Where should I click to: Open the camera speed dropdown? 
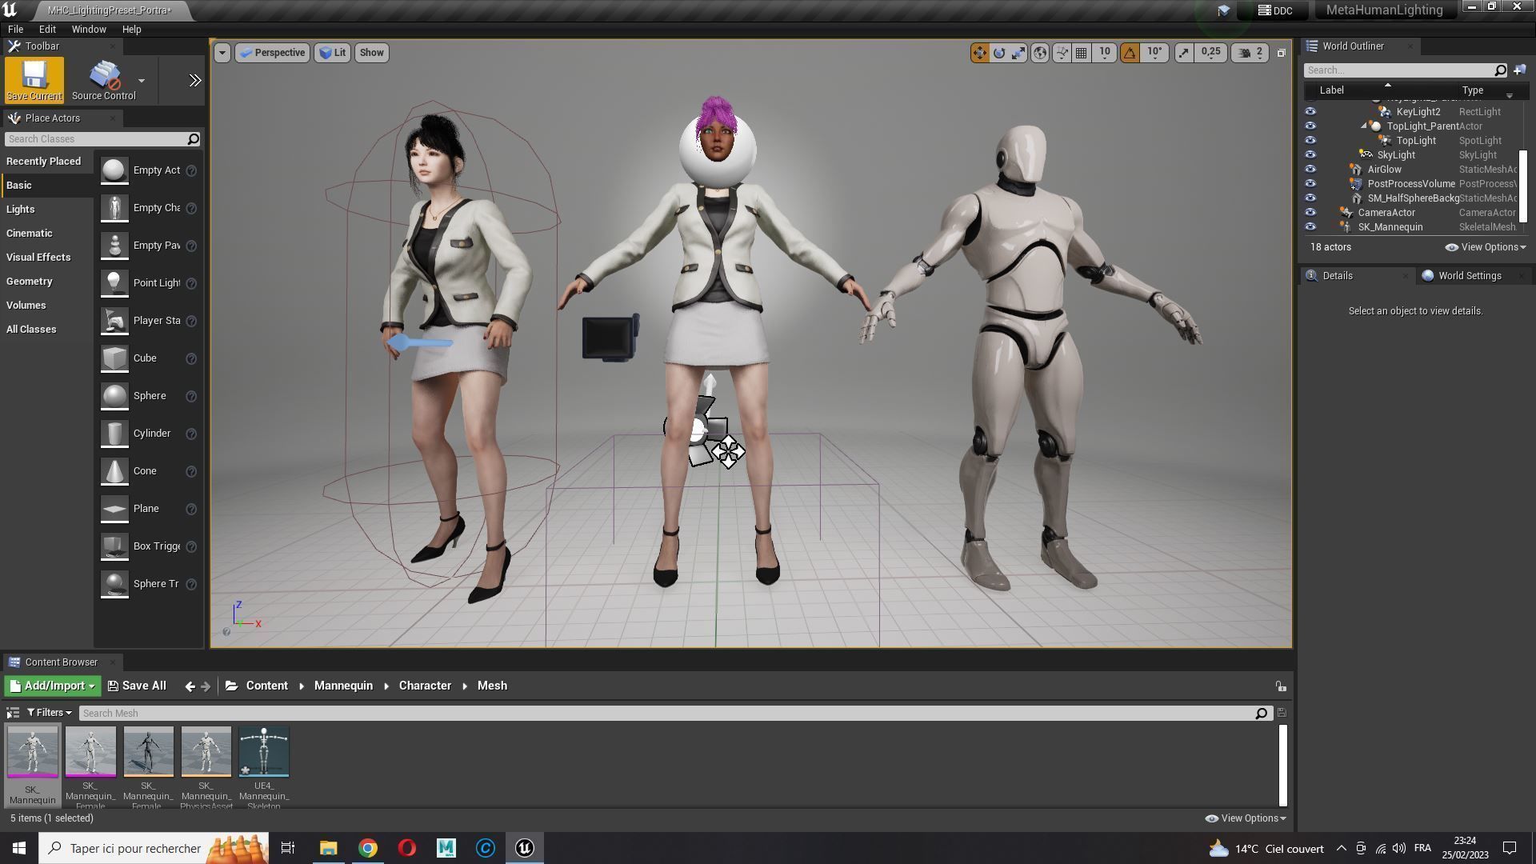(x=1250, y=53)
